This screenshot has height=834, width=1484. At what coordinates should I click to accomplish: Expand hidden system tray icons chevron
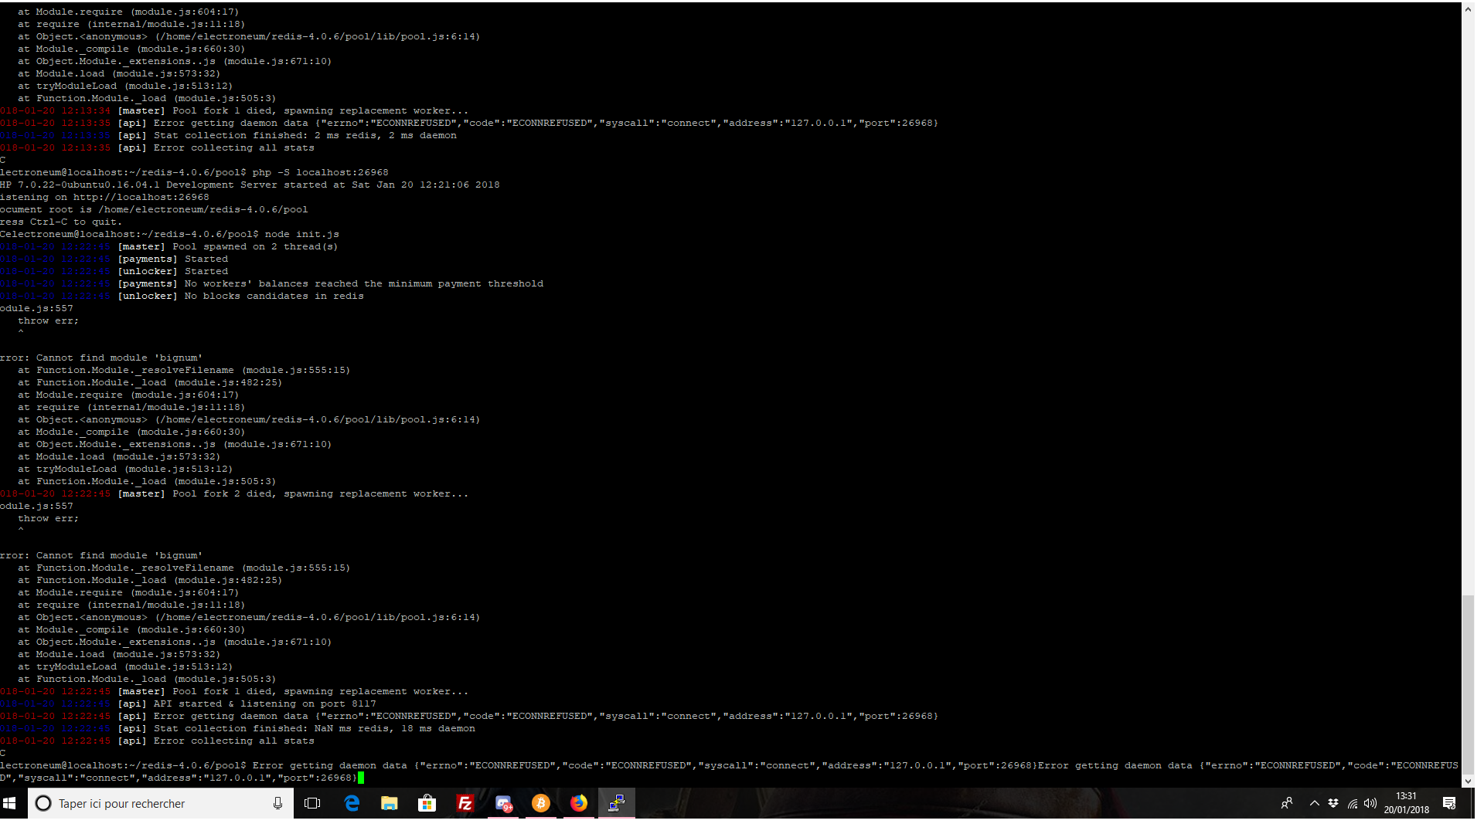(x=1314, y=803)
